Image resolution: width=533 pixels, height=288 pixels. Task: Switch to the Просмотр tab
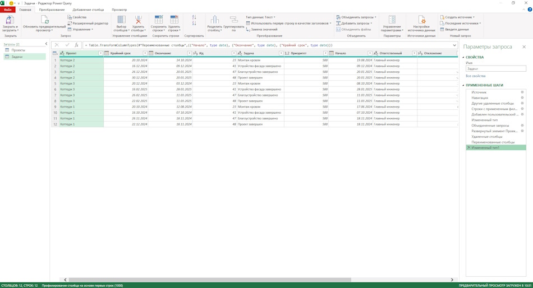(120, 10)
